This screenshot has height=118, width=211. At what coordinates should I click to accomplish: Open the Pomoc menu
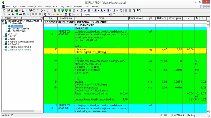(x=95, y=7)
